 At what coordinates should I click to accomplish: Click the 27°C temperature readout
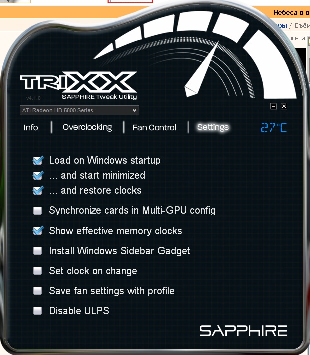coord(274,128)
